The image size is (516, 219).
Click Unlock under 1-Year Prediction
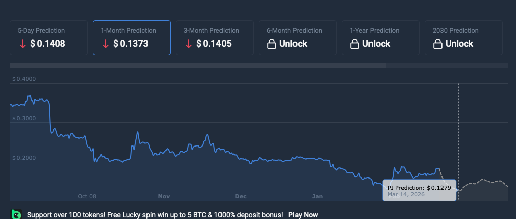[x=376, y=44]
